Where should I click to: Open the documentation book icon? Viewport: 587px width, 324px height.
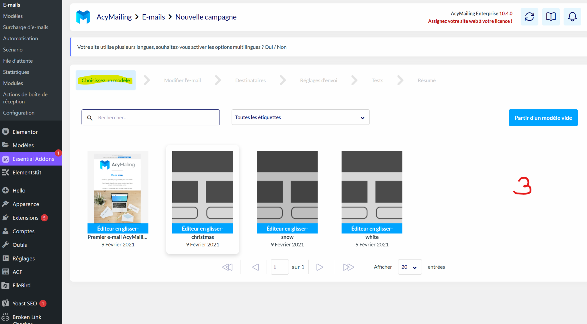click(x=551, y=17)
